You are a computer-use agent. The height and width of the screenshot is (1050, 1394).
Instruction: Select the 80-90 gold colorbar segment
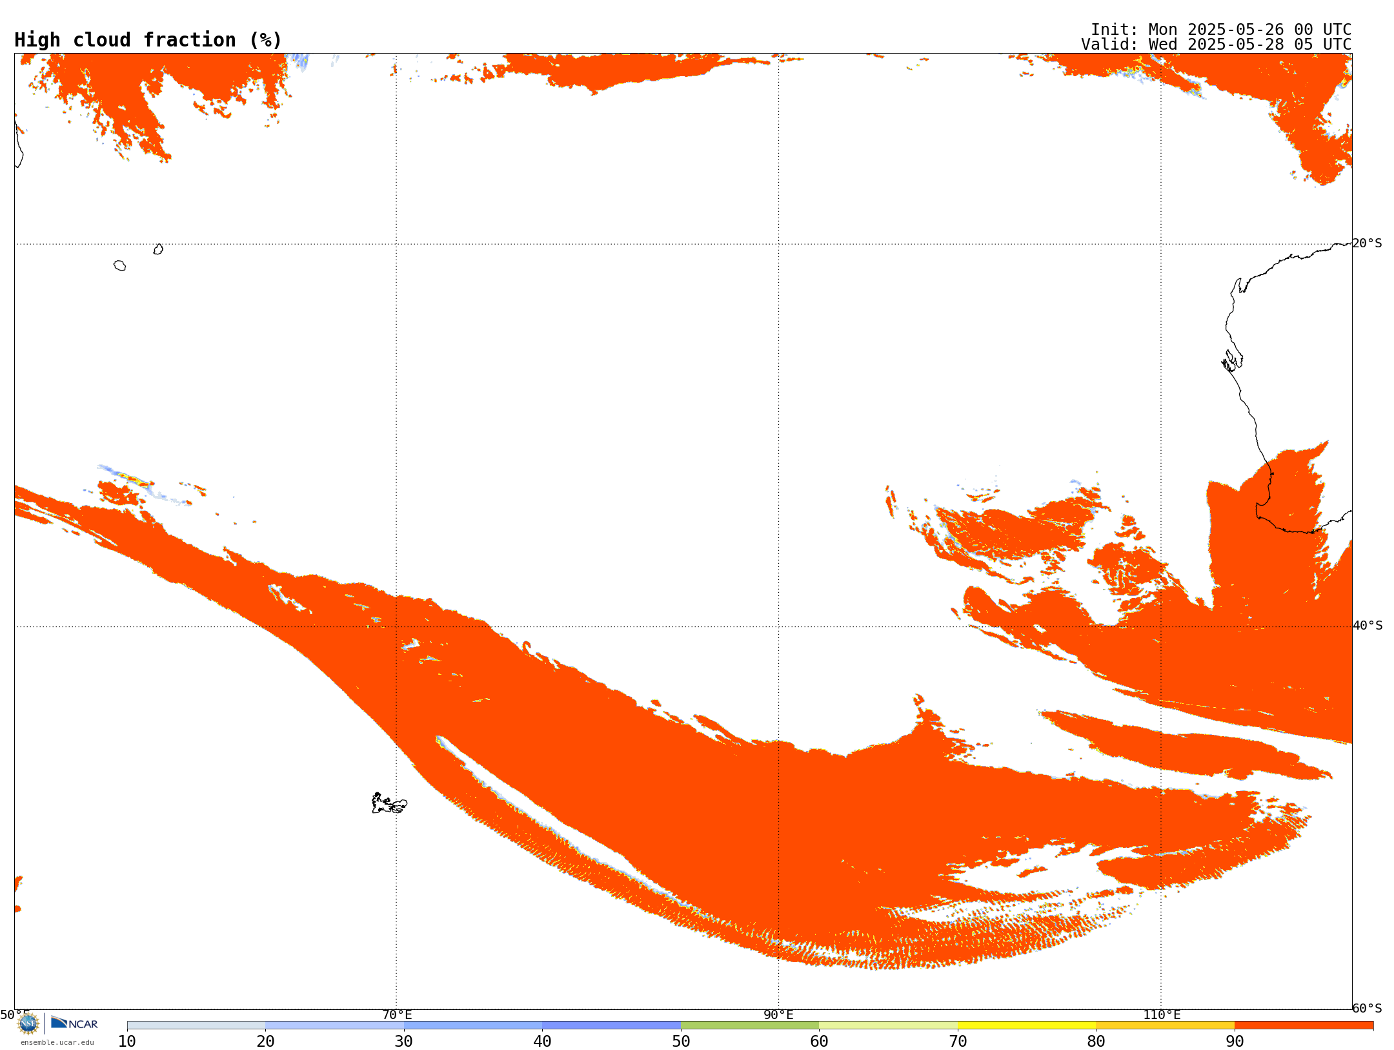pyautogui.click(x=1165, y=1025)
